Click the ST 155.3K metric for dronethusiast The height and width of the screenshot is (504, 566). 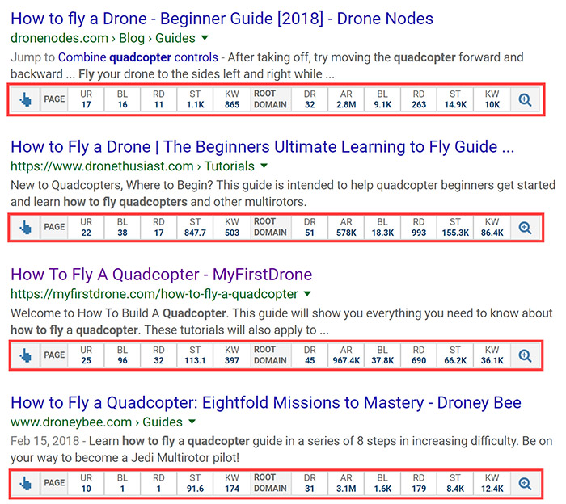click(x=455, y=227)
